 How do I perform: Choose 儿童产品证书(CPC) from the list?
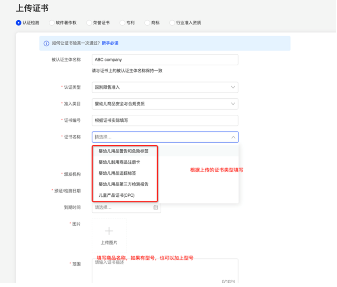[117, 195]
